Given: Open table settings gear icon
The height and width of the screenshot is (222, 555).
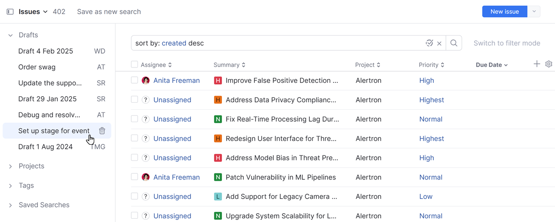Looking at the screenshot, I should click(549, 64).
